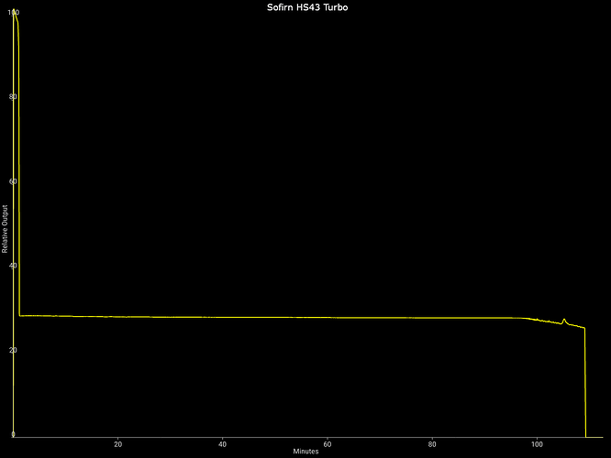Select the 20 tick on the Minutes axis

pos(117,443)
